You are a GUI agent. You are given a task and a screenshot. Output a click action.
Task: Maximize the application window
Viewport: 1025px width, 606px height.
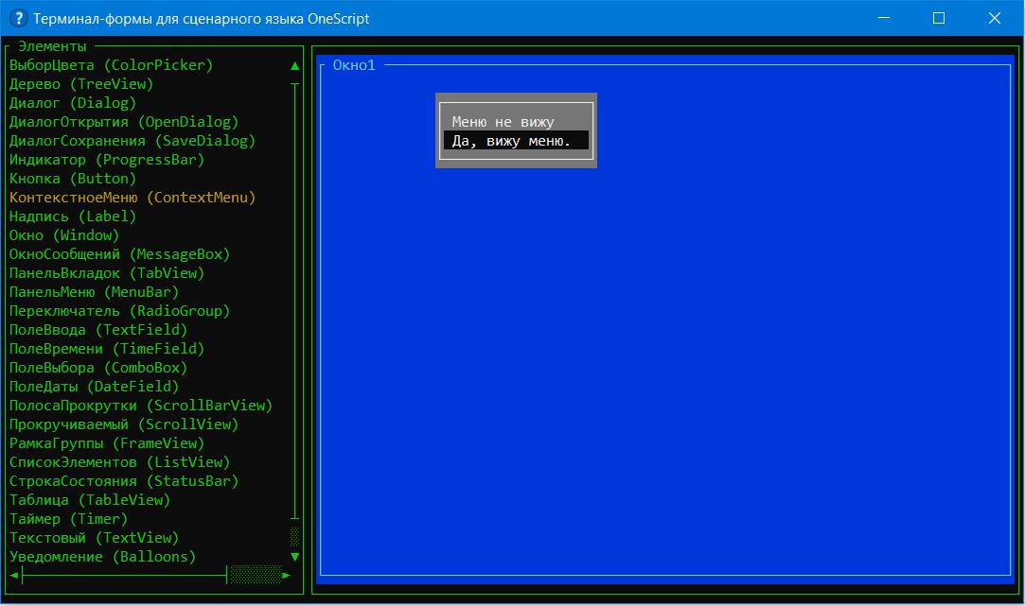(939, 18)
